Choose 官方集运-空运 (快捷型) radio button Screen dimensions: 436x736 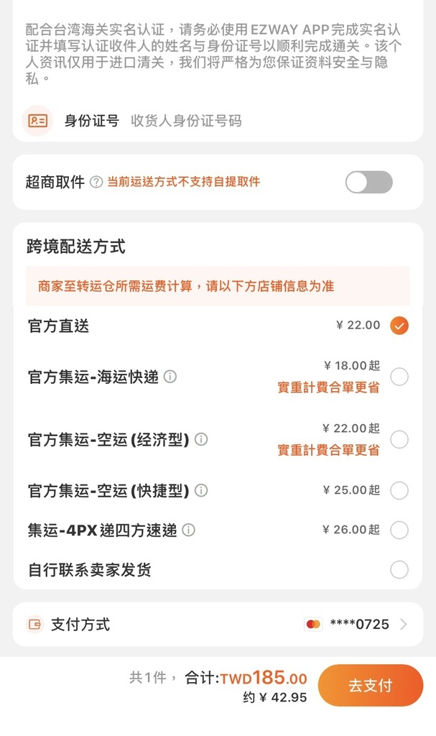399,490
